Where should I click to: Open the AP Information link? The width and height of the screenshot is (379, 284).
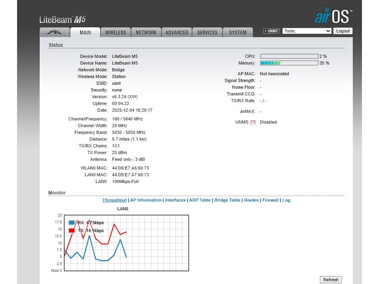pos(146,200)
